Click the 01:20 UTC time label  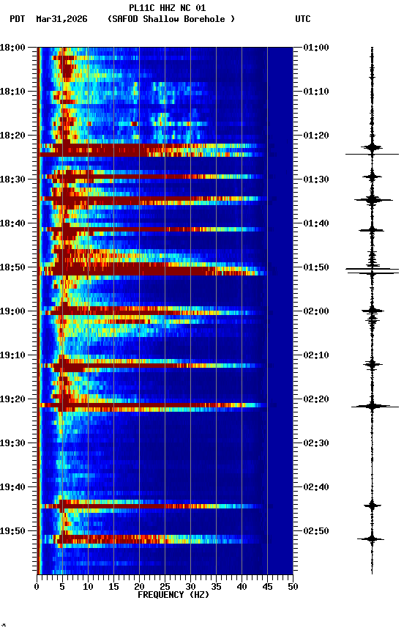[316, 136]
